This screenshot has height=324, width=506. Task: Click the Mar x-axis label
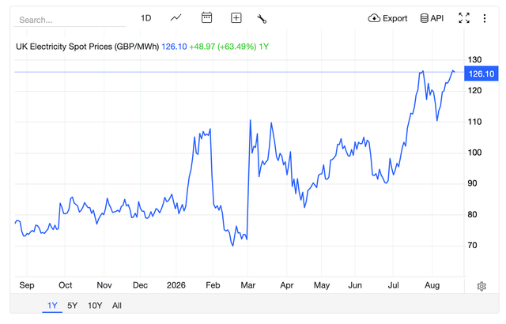pos(247,285)
